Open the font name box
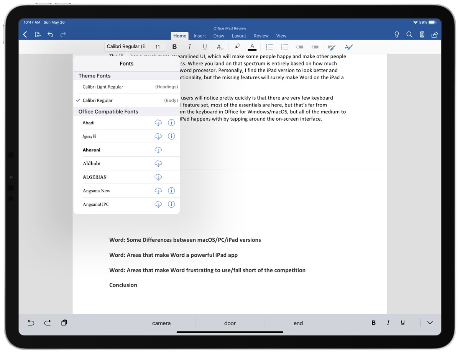460x354 pixels. (126, 47)
